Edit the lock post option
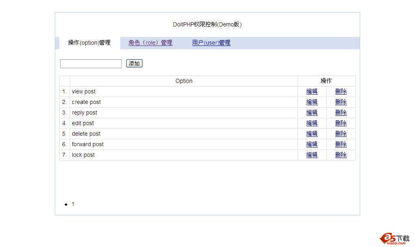This screenshot has height=247, width=415. pos(312,155)
